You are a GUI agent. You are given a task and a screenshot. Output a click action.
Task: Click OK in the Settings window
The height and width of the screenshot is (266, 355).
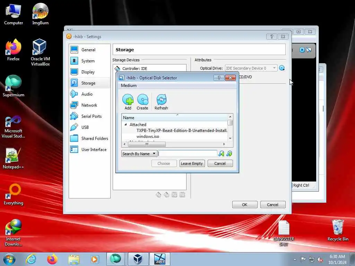245,205
